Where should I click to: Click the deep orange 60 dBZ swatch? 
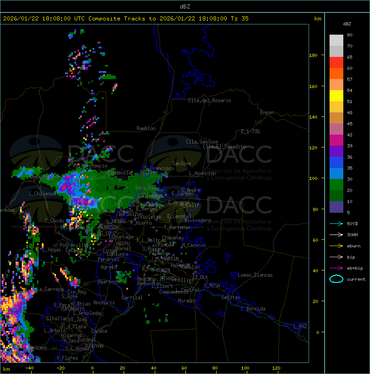(336, 73)
